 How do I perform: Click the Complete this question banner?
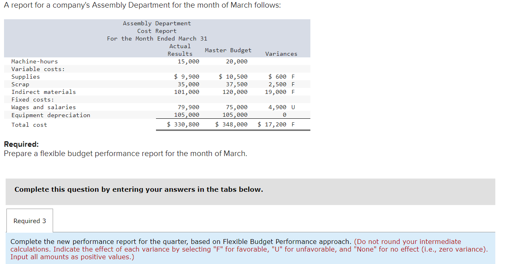(139, 189)
